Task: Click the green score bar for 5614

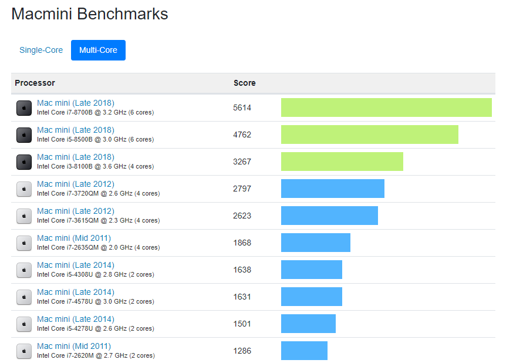Action: pyautogui.click(x=386, y=107)
